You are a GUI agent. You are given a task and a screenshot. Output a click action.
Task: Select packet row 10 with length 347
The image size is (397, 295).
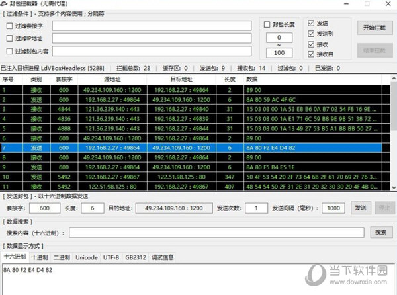coord(191,177)
